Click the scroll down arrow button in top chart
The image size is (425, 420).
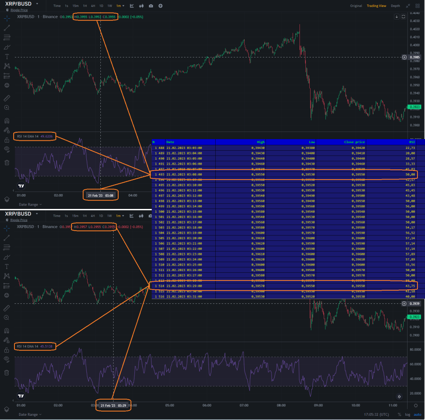click(x=396, y=17)
